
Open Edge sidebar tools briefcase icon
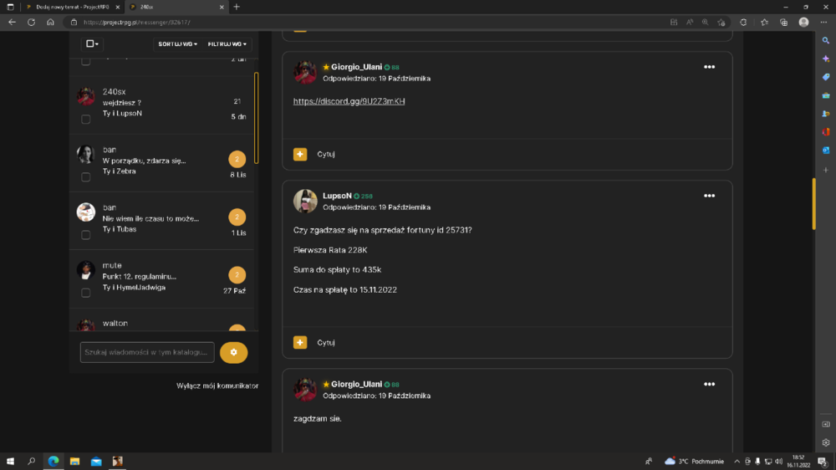pos(826,95)
